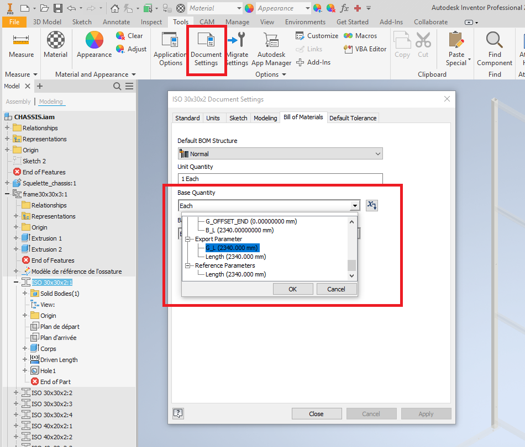Screen dimensions: 525x447
Task: Click Apply in Document Settings dialog
Action: 426,413
